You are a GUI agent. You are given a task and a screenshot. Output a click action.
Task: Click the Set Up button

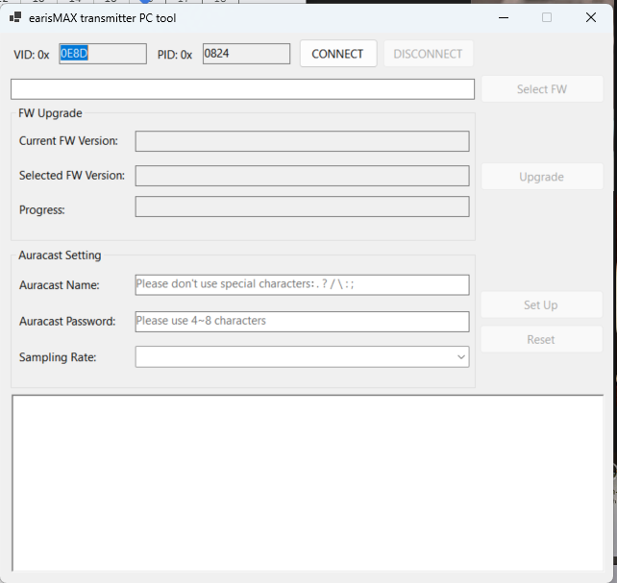[541, 304]
